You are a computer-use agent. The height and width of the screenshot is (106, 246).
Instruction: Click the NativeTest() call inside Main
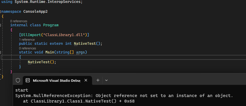tap(42, 62)
